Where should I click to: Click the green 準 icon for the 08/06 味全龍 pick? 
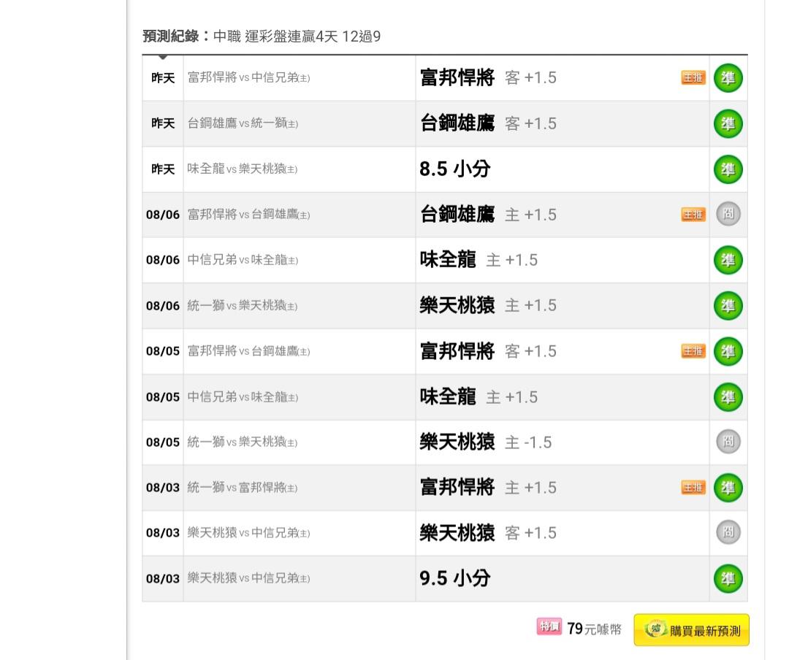point(728,260)
